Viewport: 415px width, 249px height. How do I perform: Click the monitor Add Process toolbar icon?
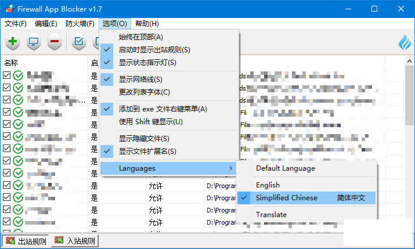pos(34,42)
